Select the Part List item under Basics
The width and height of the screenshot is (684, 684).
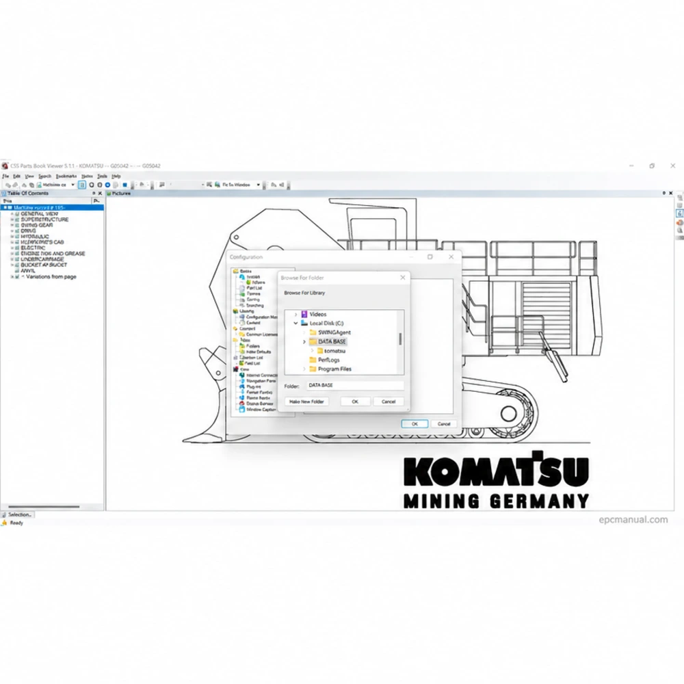pyautogui.click(x=251, y=288)
